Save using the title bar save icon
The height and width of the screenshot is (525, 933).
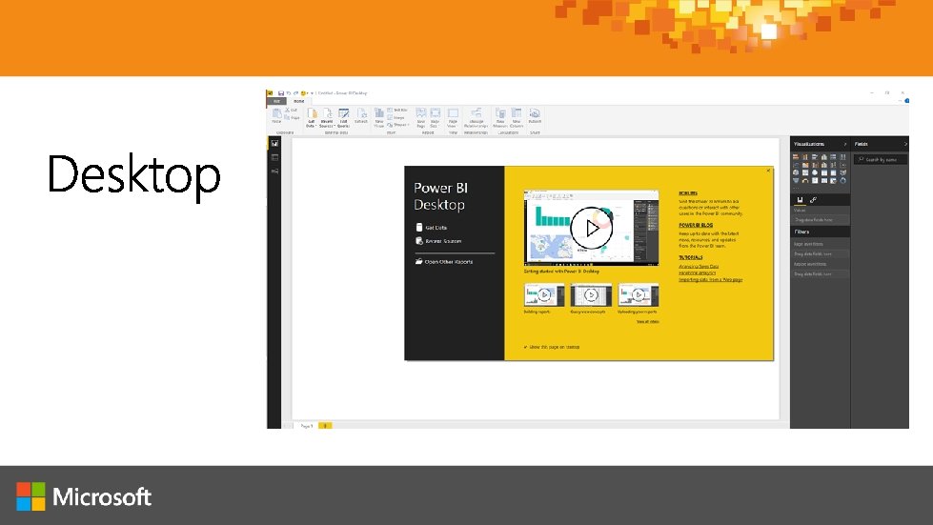click(281, 93)
